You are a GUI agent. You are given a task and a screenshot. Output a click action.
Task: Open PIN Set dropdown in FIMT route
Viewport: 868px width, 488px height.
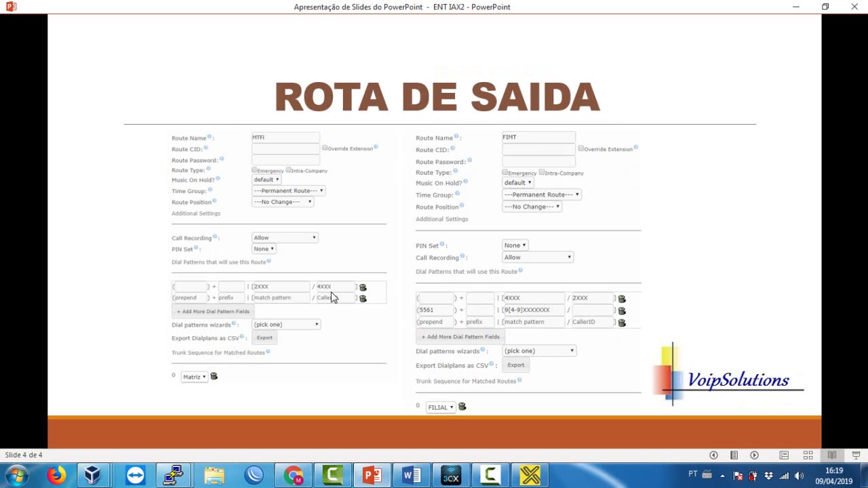(515, 245)
